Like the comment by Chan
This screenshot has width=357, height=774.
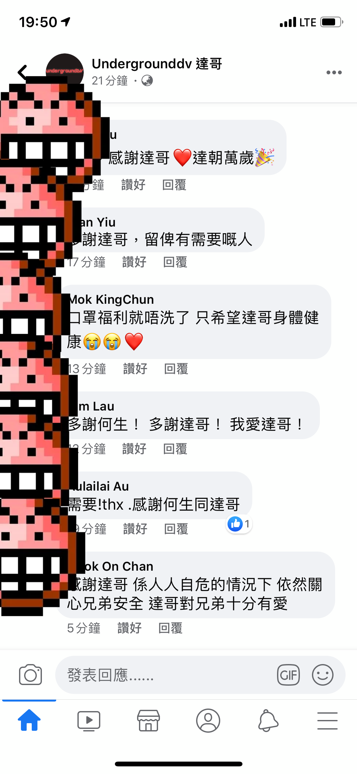[129, 628]
